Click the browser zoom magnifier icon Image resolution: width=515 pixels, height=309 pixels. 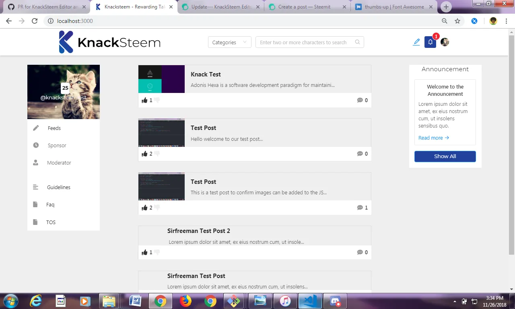tap(445, 21)
